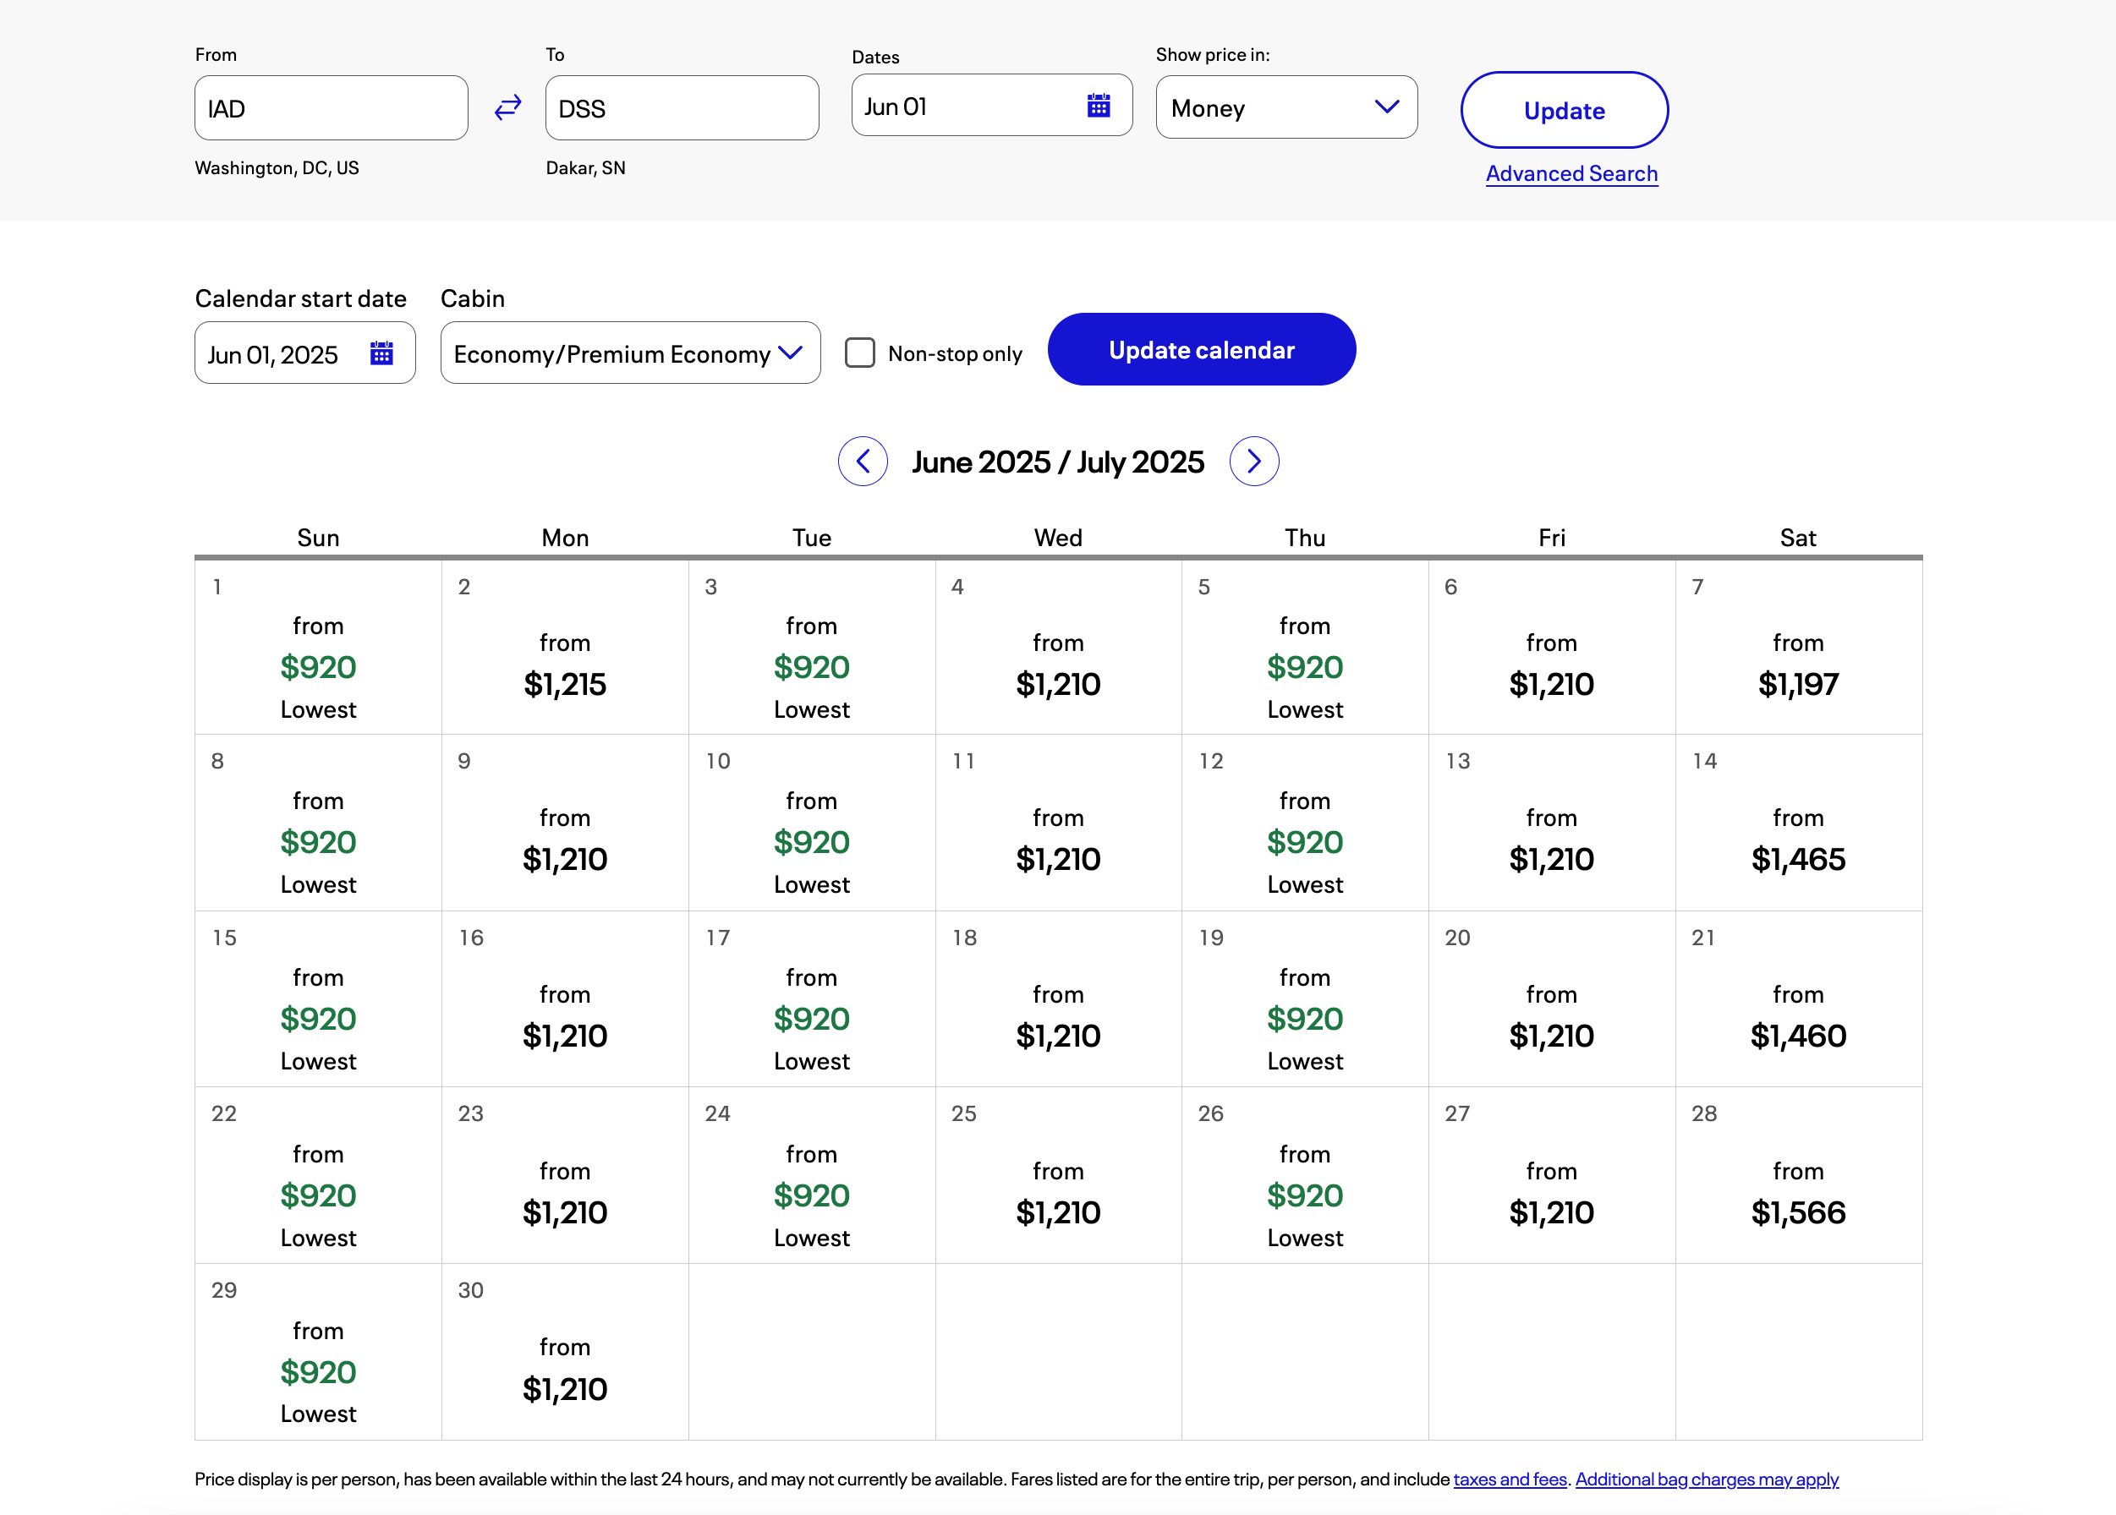
Task: Open the Advanced Search link
Action: 1571,173
